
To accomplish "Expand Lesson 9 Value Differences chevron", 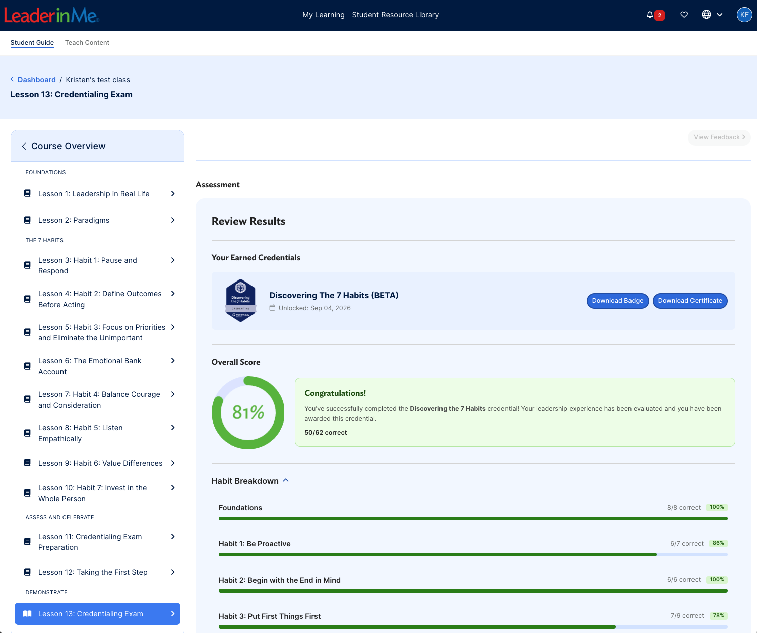I will (x=173, y=463).
